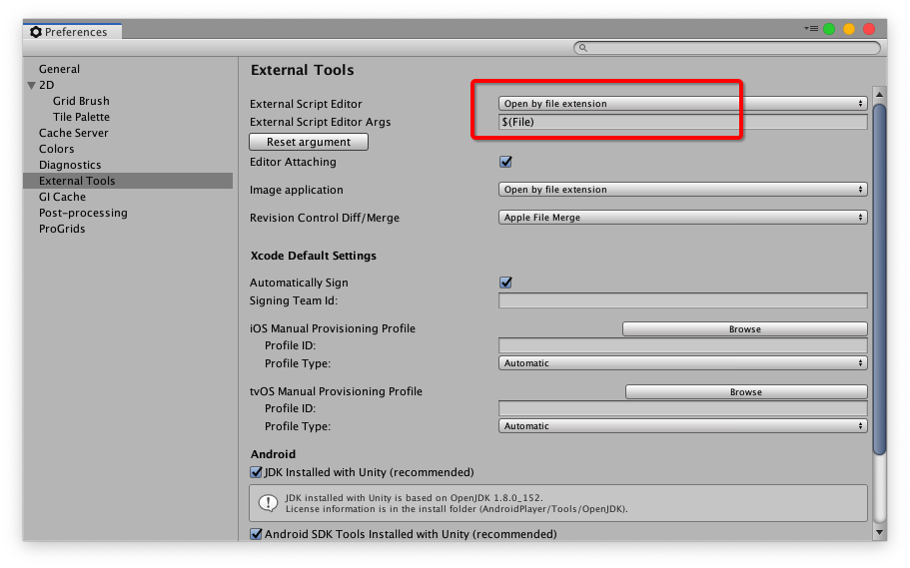Click the search magnifier icon
This screenshot has height=568, width=910.
tap(584, 48)
